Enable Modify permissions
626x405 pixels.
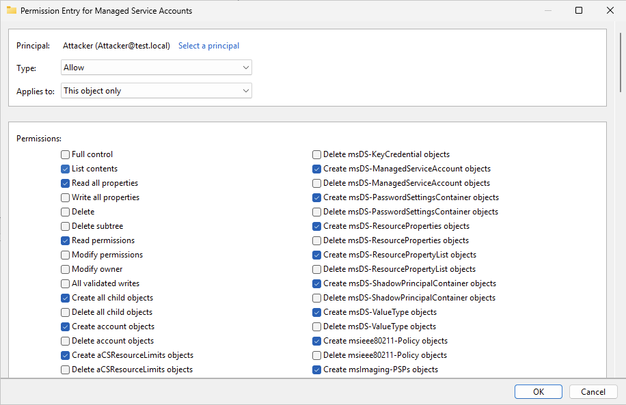coord(65,255)
